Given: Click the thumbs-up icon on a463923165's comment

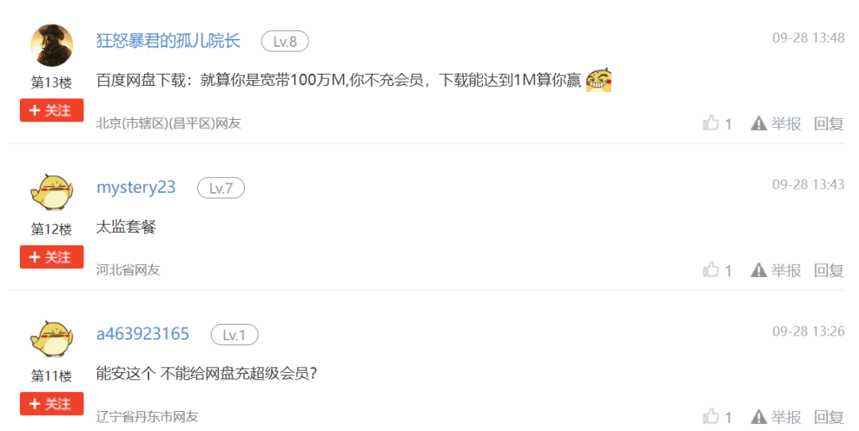Looking at the screenshot, I should 710,416.
